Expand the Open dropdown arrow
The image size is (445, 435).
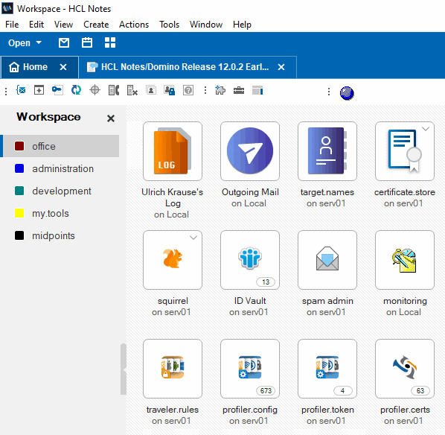[39, 43]
